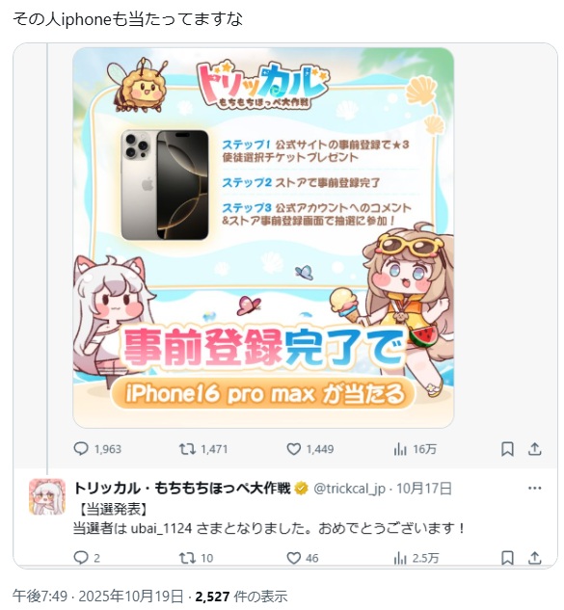Share the iPhone giveaway post
564x610 pixels.
click(535, 449)
